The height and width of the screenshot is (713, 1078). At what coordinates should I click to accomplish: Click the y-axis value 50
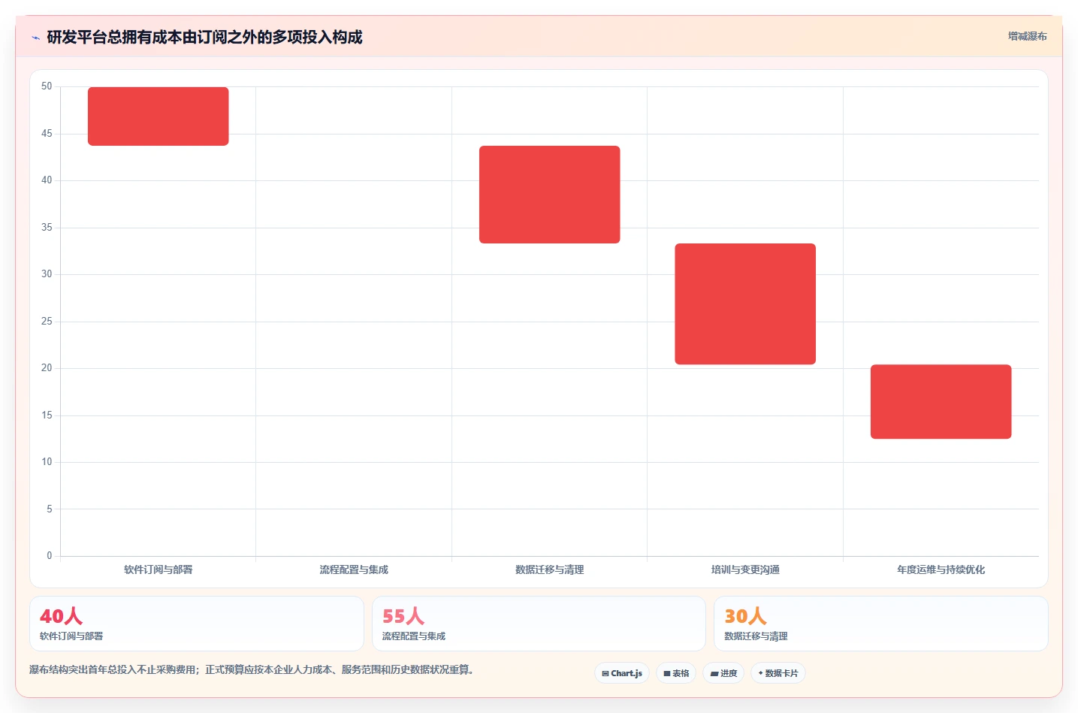coord(47,86)
